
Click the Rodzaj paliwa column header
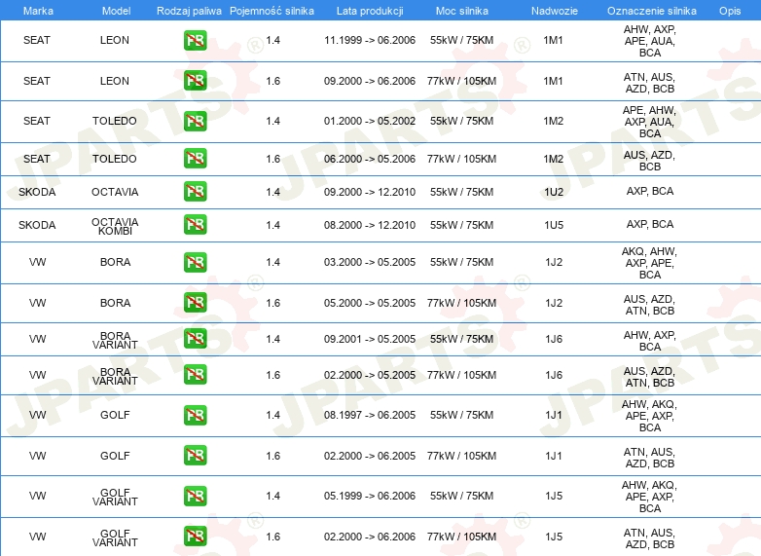click(189, 11)
